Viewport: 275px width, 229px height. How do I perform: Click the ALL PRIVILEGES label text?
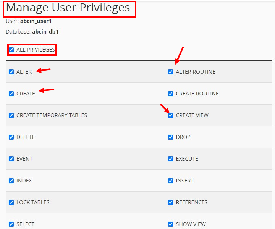coord(36,50)
